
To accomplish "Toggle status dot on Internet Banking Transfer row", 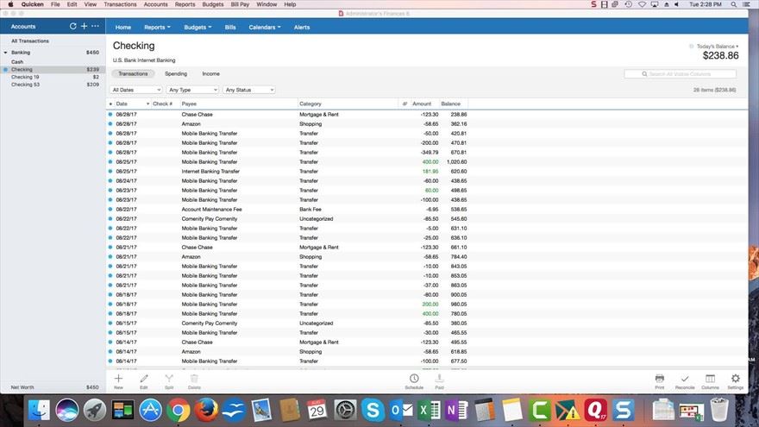I will pos(110,172).
